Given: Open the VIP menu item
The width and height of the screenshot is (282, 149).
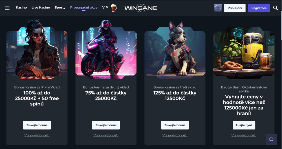Looking at the screenshot, I should (105, 8).
